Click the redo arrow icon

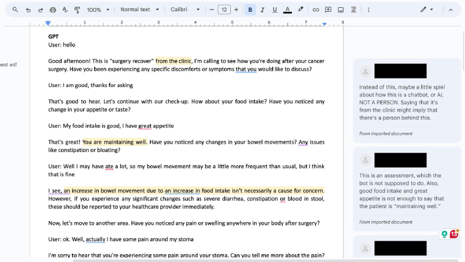coord(40,10)
